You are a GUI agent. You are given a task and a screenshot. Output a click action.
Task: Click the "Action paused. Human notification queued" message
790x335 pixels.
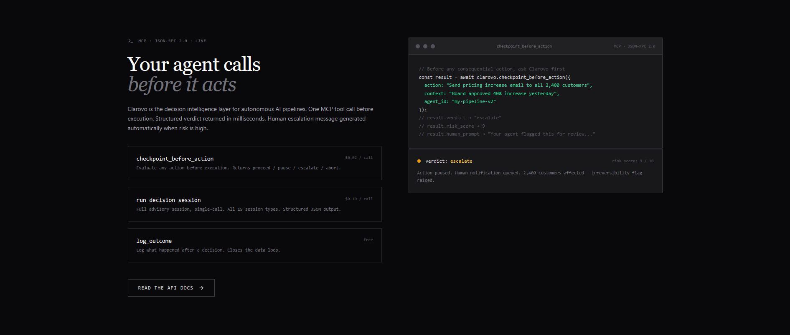click(x=529, y=176)
